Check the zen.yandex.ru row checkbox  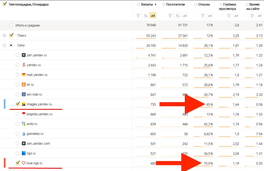pyautogui.click(x=17, y=55)
